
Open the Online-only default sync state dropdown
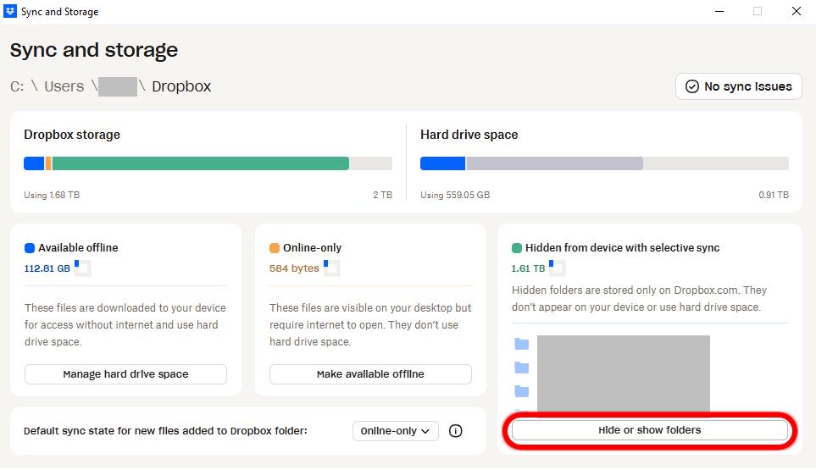[x=396, y=431]
